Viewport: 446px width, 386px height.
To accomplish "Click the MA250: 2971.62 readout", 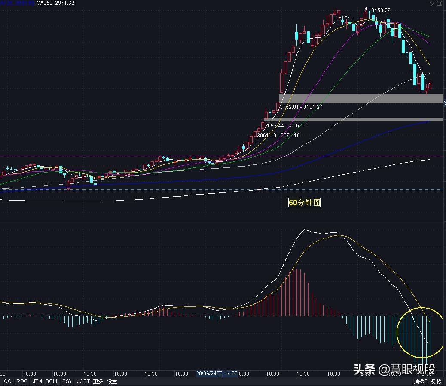I will pyautogui.click(x=55, y=3).
